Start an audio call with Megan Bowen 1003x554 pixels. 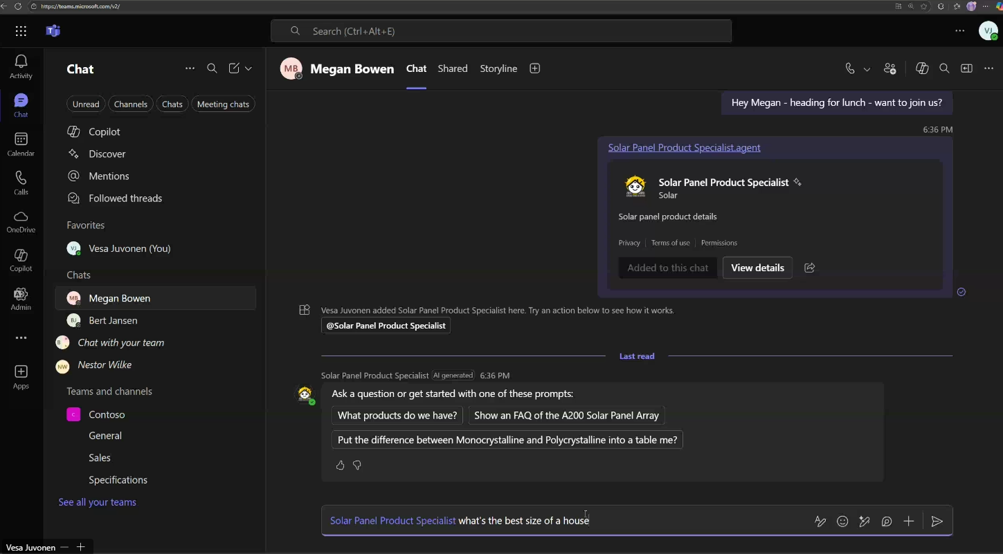[x=850, y=68]
